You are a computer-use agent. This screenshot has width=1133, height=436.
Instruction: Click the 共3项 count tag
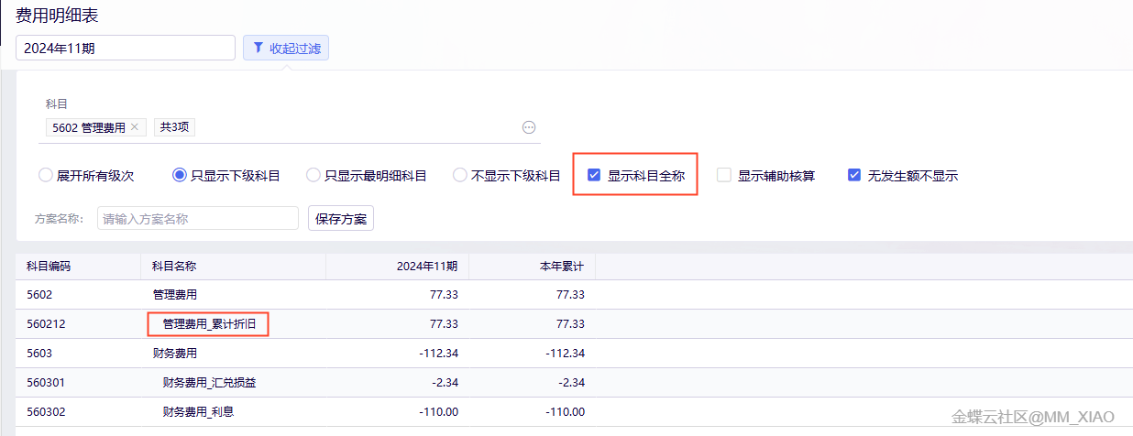pos(174,127)
